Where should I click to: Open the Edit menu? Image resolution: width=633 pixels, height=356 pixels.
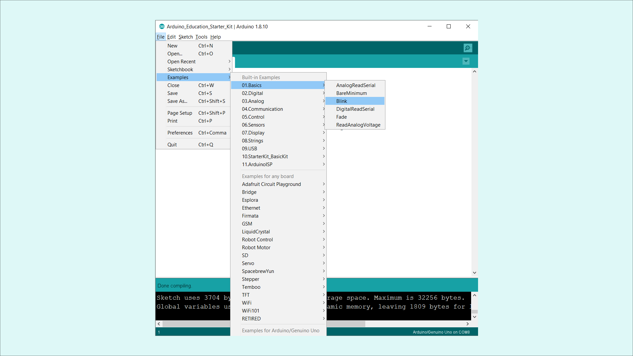(x=171, y=37)
